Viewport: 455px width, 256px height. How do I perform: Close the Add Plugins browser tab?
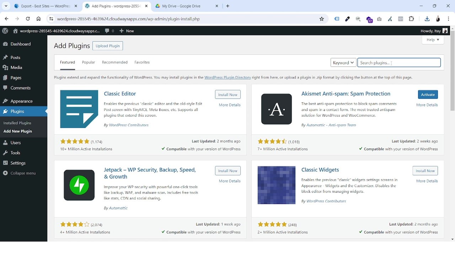point(146,6)
